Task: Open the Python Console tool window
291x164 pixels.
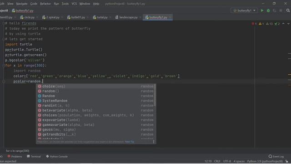Action: click(57, 157)
